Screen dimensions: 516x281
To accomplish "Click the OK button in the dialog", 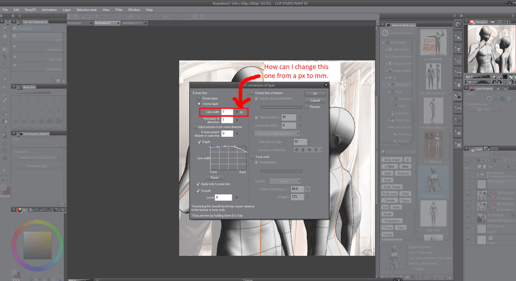I will [x=315, y=93].
